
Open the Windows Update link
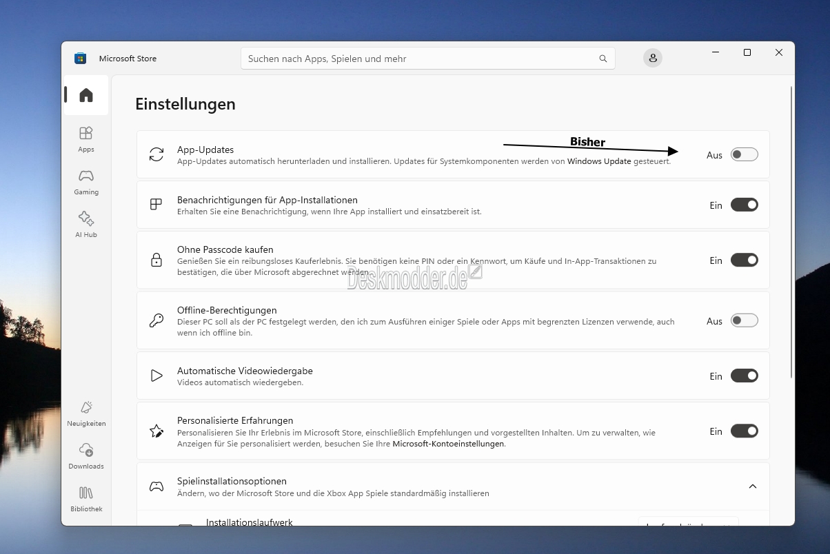coord(599,161)
